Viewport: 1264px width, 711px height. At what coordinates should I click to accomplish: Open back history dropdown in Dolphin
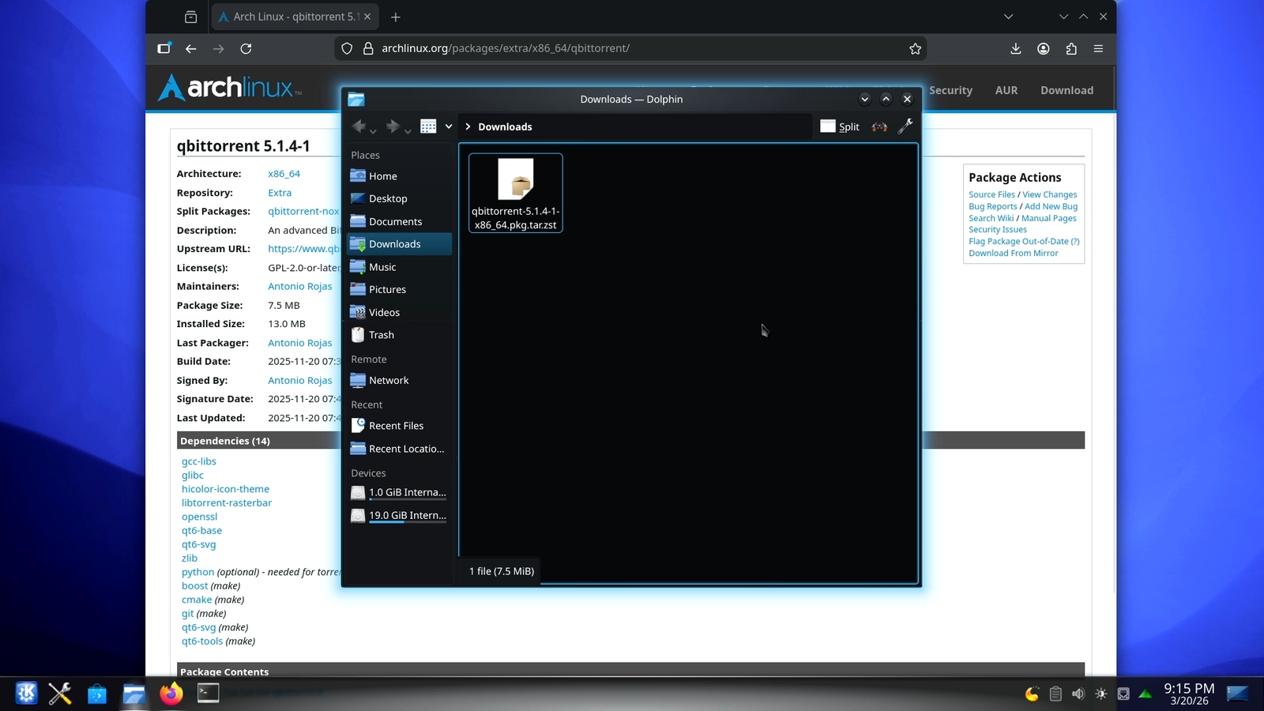(374, 130)
